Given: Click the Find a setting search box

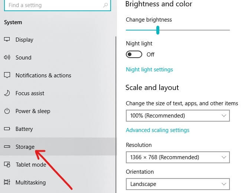Looking at the screenshot, I should (x=52, y=5).
